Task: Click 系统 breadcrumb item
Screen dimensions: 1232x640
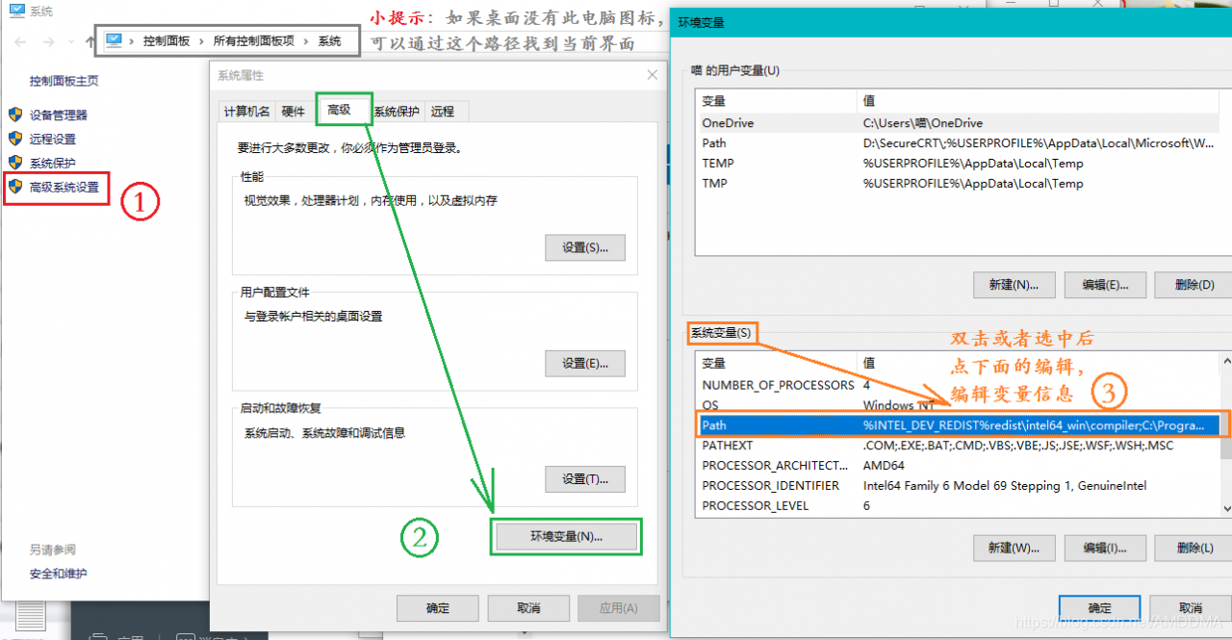Action: pos(329,41)
